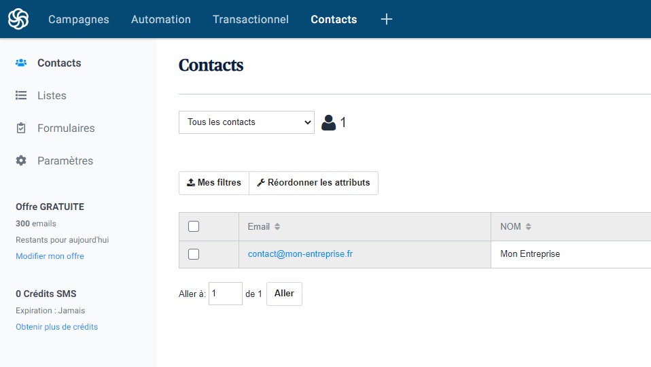651x367 pixels.
Task: Click the plus icon in top navigation
Action: 387,19
